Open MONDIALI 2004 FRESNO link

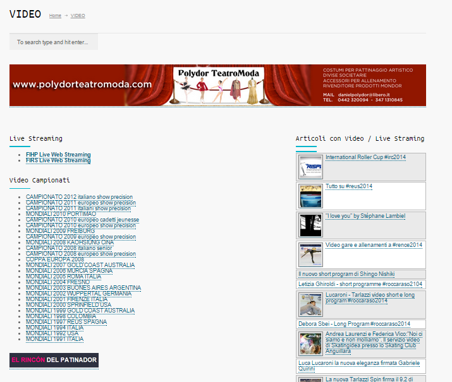(x=58, y=282)
